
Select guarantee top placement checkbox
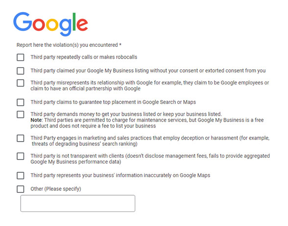[x=21, y=103]
